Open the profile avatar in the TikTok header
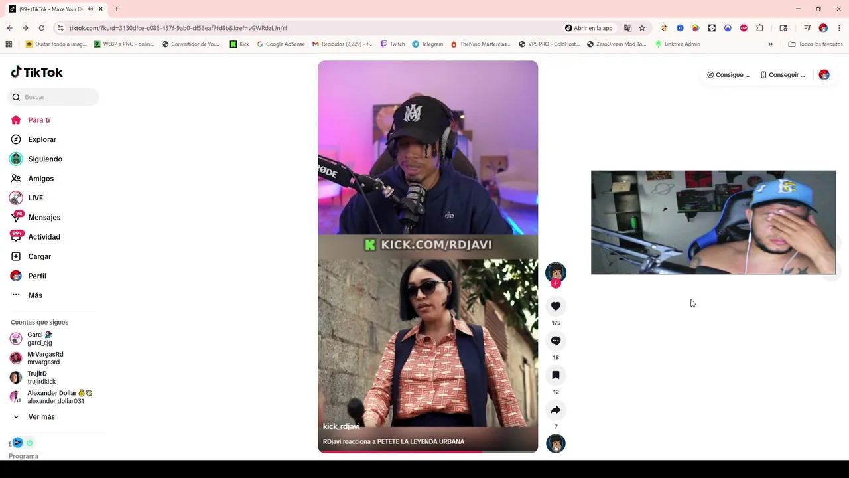849x478 pixels. coord(824,75)
